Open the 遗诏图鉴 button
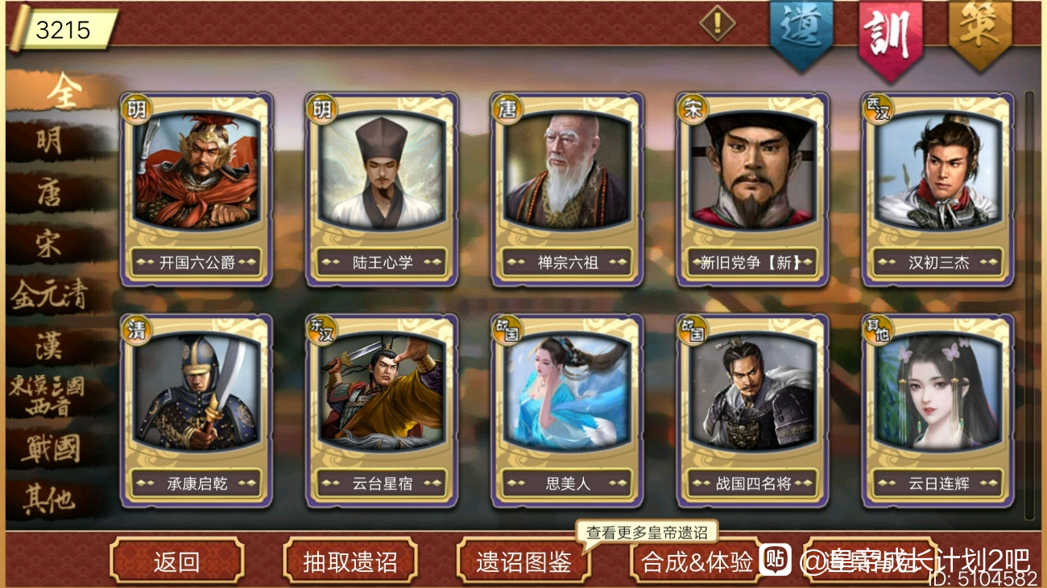The height and width of the screenshot is (588, 1047). (523, 561)
